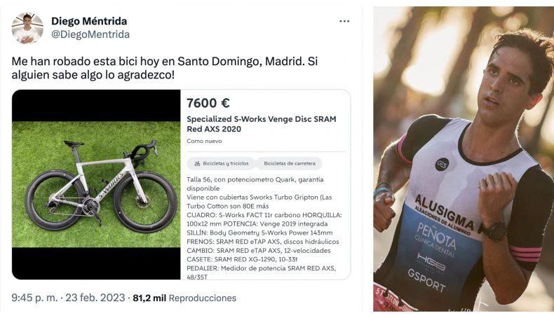Viewport: 554px width, 318px height.
Task: View the 81,2 mil Reproducciones count
Action: click(184, 298)
